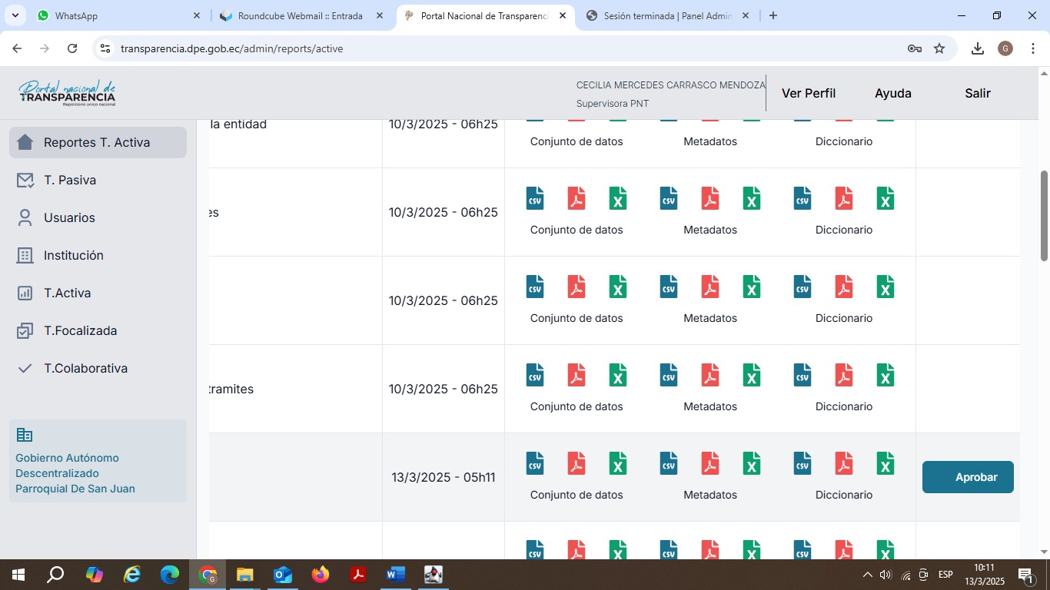This screenshot has height=590, width=1050.
Task: Open Institución sidebar item
Action: pyautogui.click(x=73, y=255)
